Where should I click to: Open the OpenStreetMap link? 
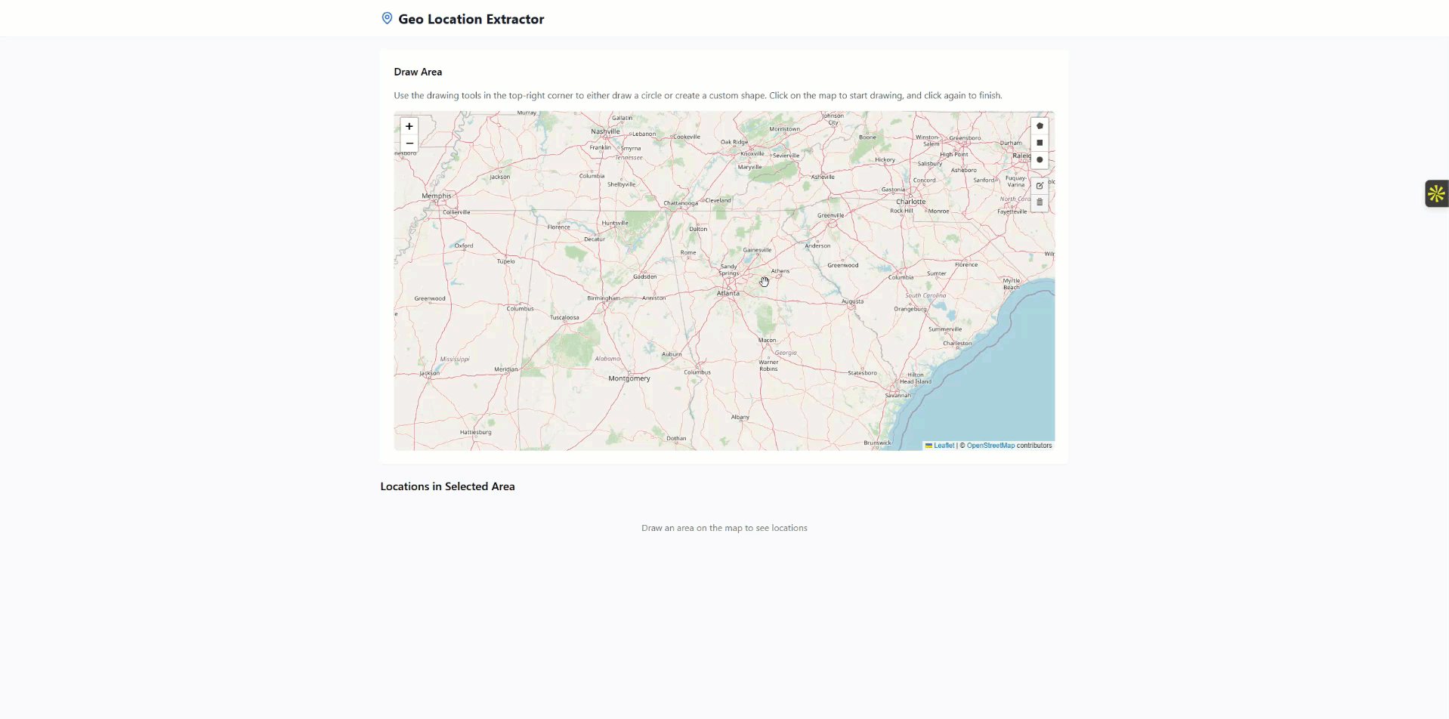(990, 446)
